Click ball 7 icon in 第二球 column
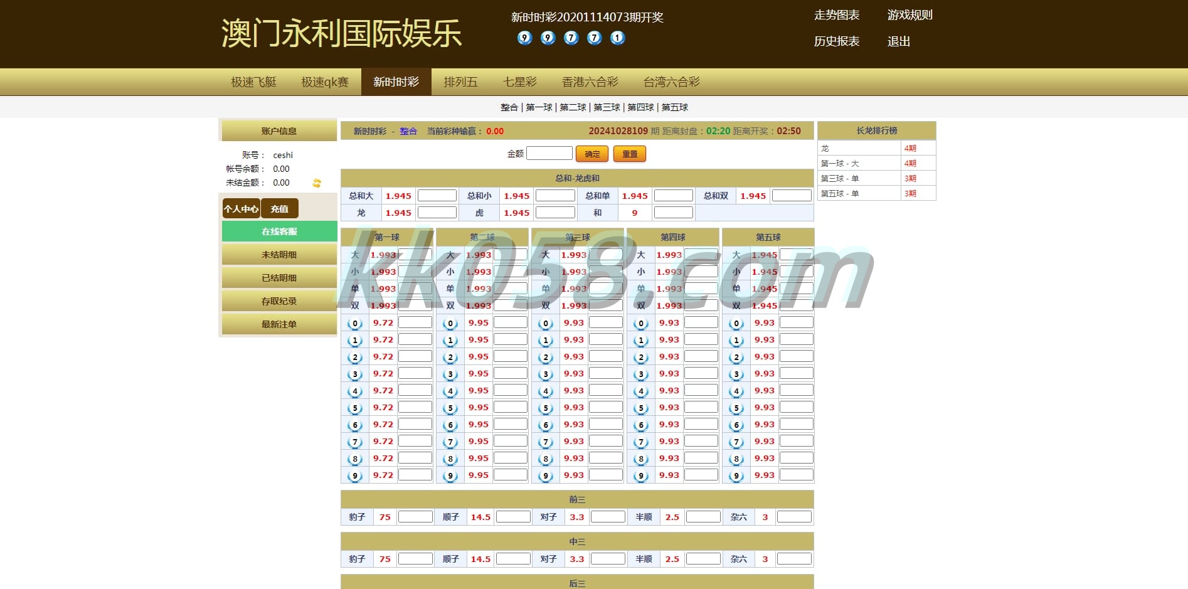This screenshot has height=589, width=1188. point(450,442)
